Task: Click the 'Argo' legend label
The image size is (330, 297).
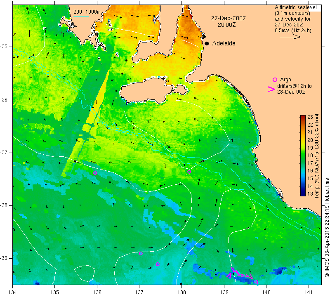Action: pyautogui.click(x=285, y=80)
